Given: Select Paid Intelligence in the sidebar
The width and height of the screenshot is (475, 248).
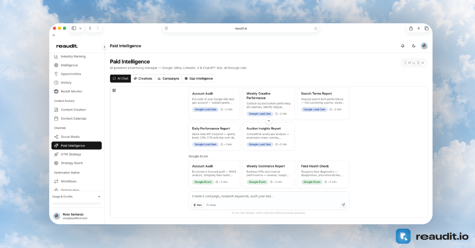Looking at the screenshot, I should [76, 145].
